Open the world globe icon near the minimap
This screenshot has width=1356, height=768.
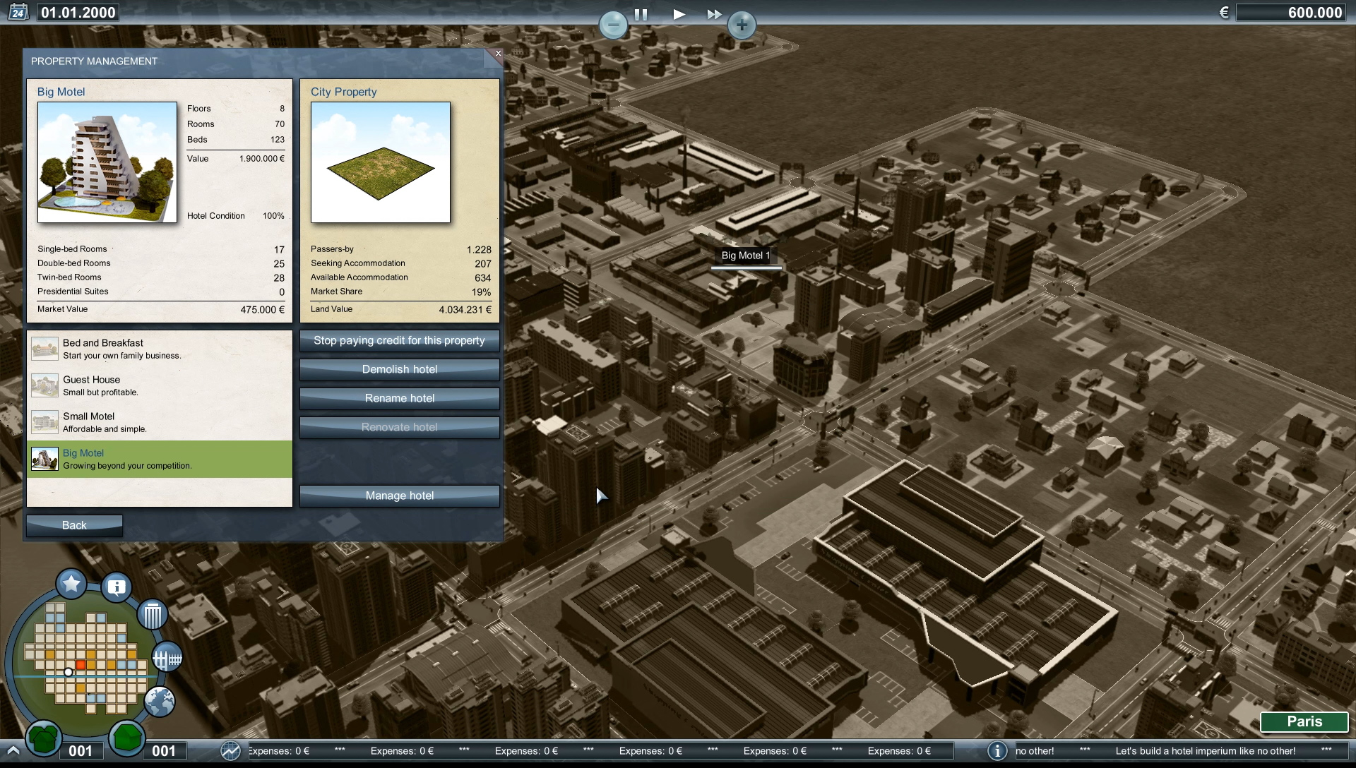click(160, 702)
